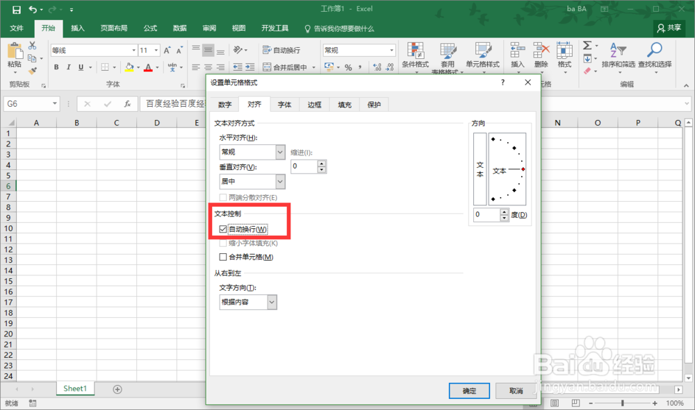Expand the font group dialog launcher

(183, 85)
